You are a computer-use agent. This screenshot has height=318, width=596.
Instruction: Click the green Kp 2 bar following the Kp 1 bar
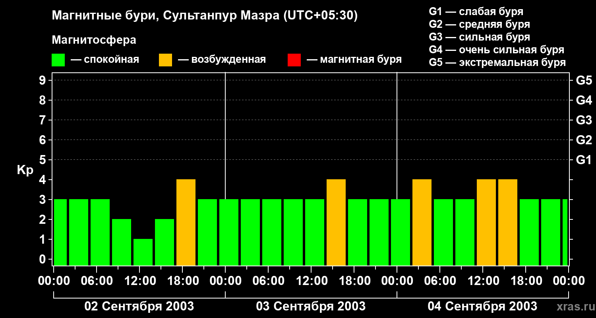[164, 242]
